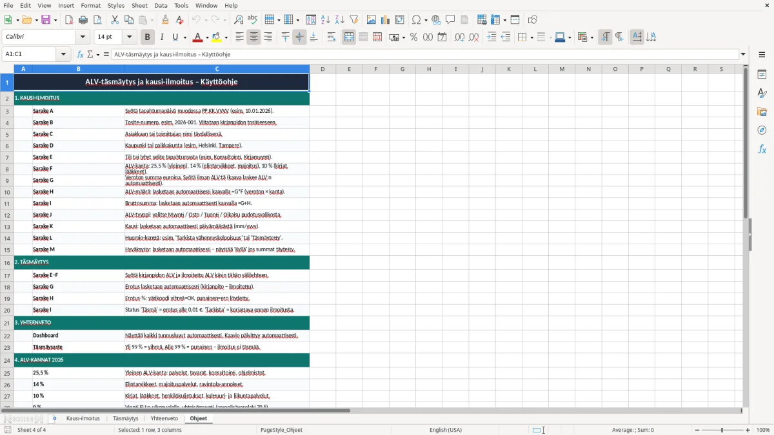
Task: Expand the Name Box dropdown
Action: (x=64, y=55)
